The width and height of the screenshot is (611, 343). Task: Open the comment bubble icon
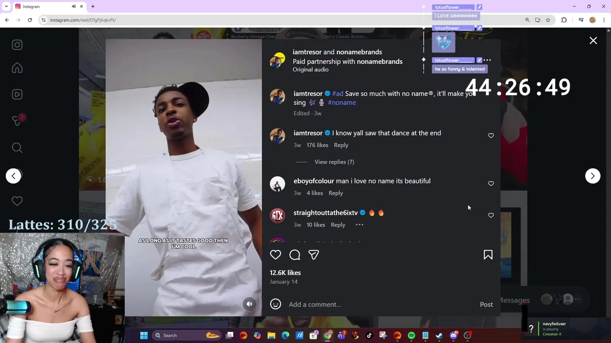295,255
